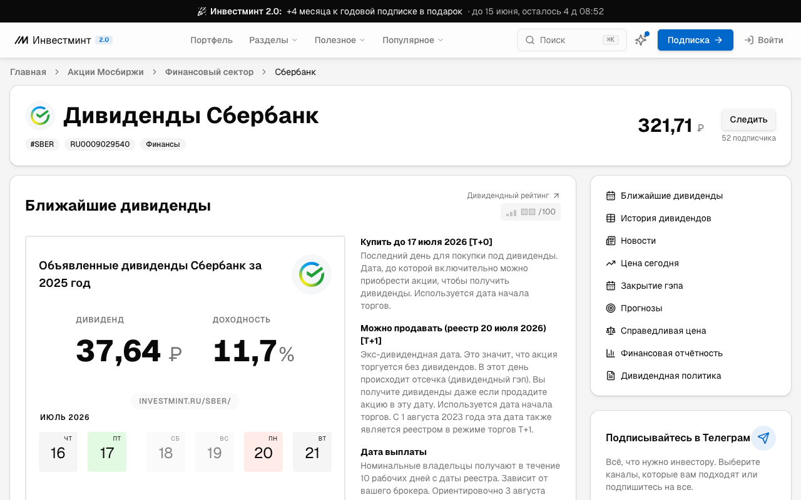The height and width of the screenshot is (500, 801).
Task: Click the calendar icon next to Ближайшие дивиденды
Action: point(611,196)
